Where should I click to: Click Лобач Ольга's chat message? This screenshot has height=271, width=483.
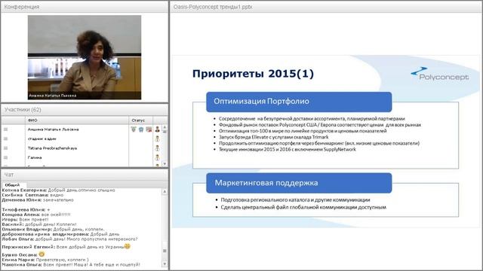coord(69,239)
